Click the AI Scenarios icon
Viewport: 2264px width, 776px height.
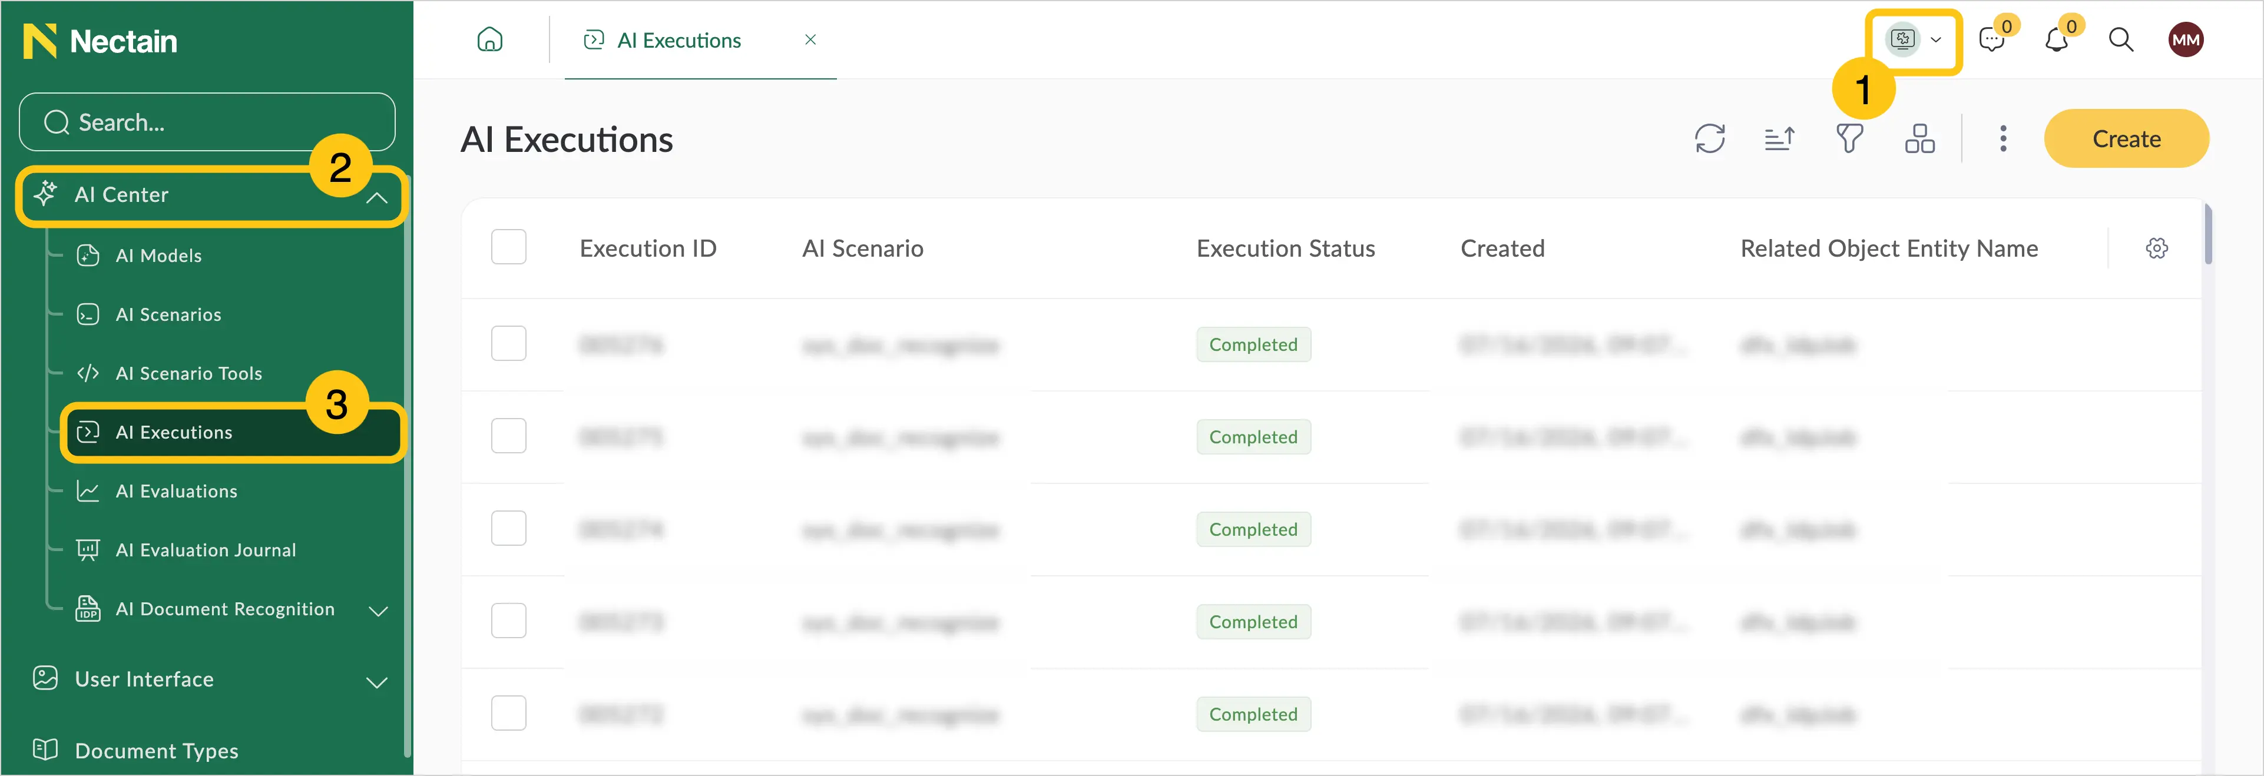[x=88, y=314]
